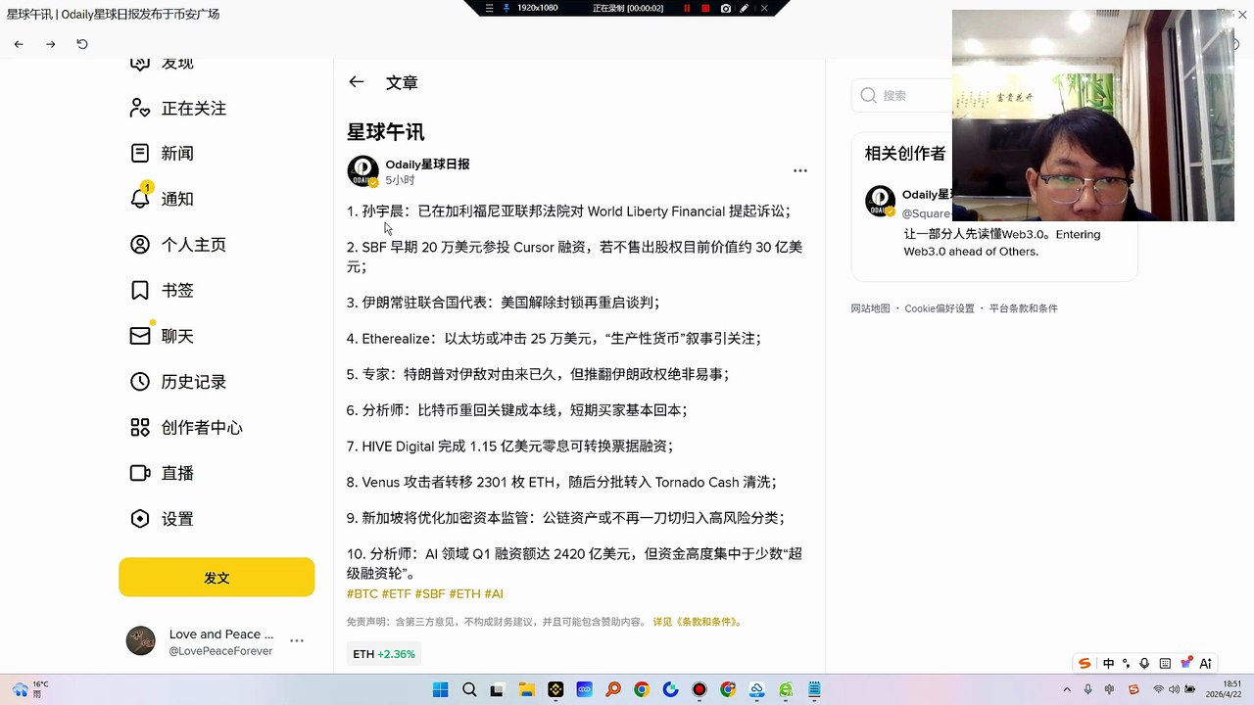The image size is (1254, 705).
Task: Click the Odaily星球日报 author name in the article
Action: click(427, 164)
